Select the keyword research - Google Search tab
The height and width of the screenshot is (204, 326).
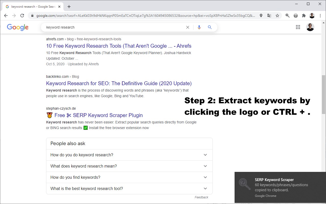33,7
